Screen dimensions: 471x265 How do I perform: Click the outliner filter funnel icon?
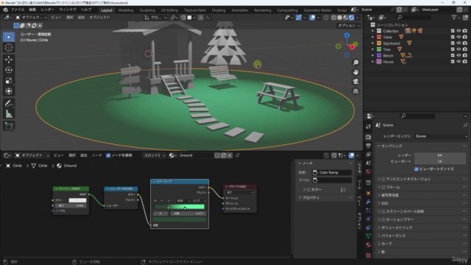[454, 18]
